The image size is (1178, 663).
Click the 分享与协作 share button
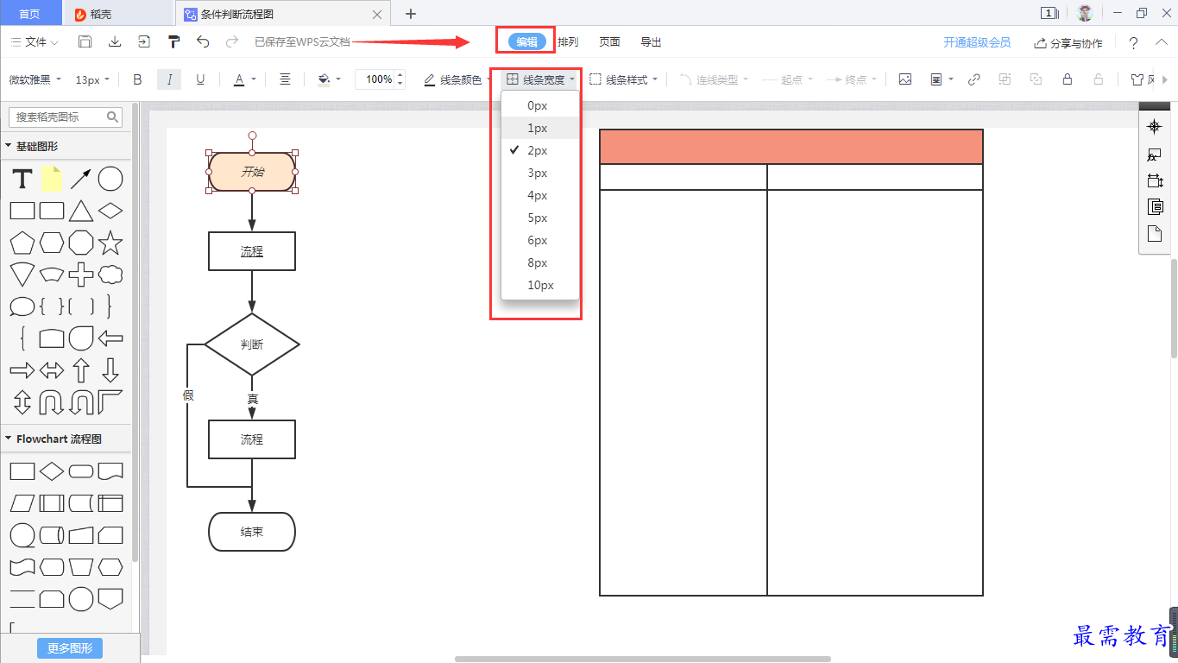[1068, 42]
